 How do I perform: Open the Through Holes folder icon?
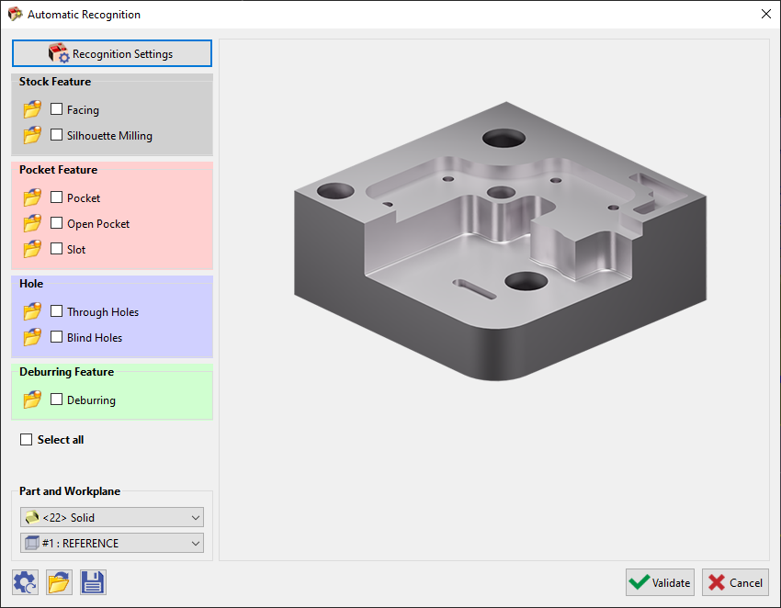tap(32, 310)
